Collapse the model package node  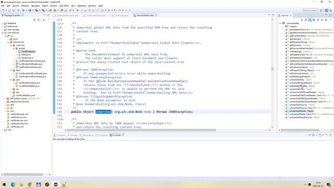[x=14, y=49]
